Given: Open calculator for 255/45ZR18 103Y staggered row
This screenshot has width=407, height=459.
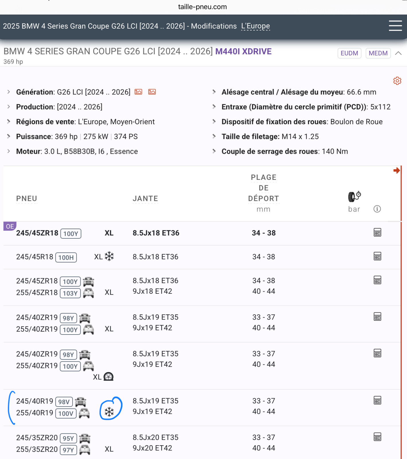Looking at the screenshot, I should click(377, 280).
